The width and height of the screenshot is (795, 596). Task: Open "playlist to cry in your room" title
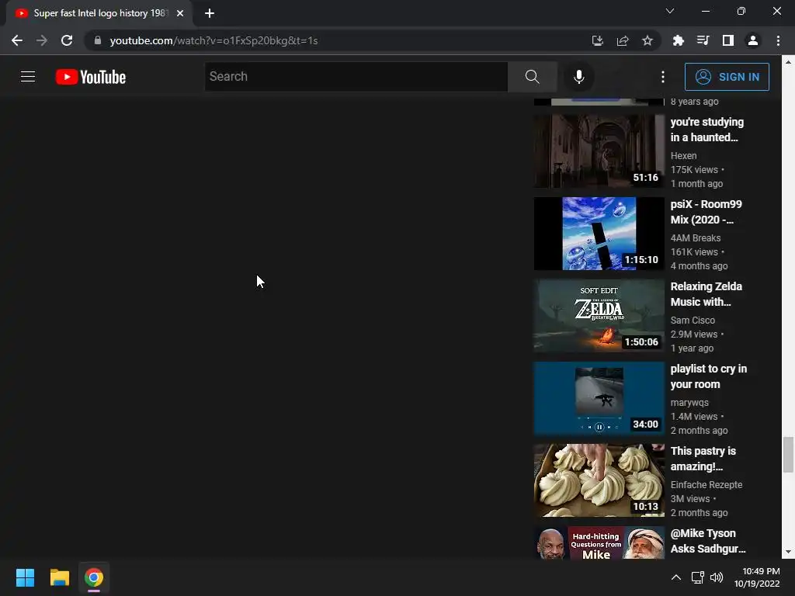pyautogui.click(x=708, y=376)
